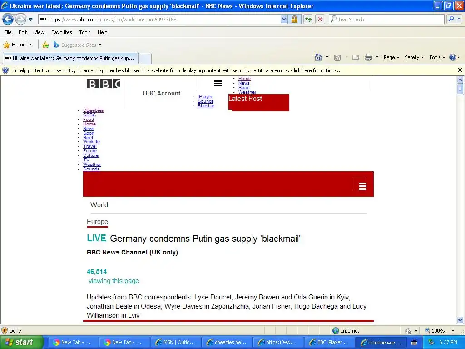Viewport: 465px width, 349px height.
Task: Click the Latest Post red button
Action: [258, 103]
